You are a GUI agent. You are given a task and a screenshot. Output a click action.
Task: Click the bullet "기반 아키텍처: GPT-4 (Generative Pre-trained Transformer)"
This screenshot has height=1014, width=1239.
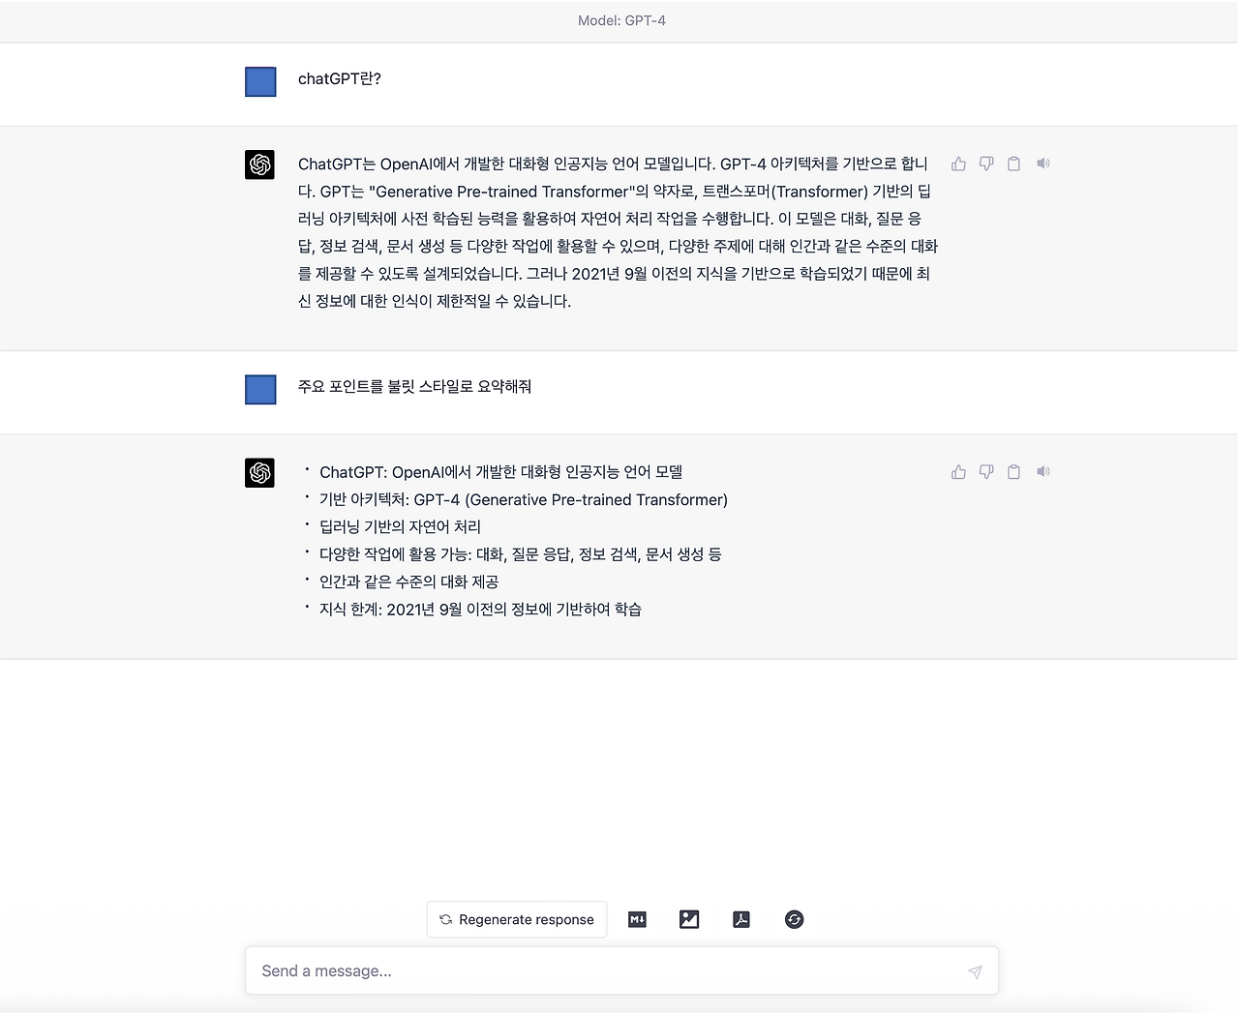coord(524,499)
